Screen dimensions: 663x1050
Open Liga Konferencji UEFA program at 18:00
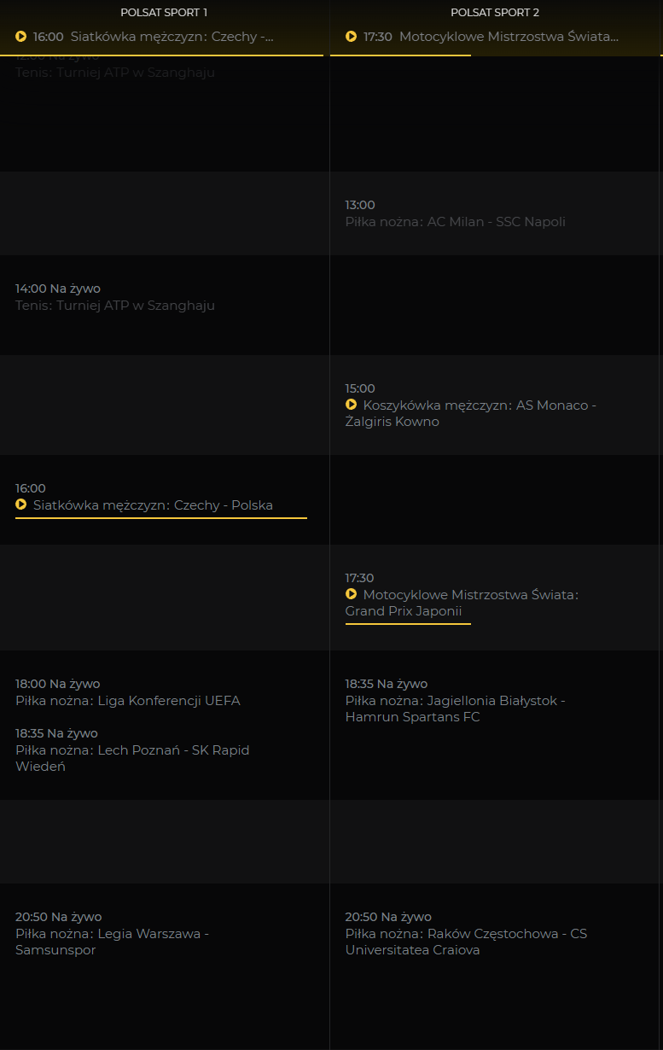point(128,701)
